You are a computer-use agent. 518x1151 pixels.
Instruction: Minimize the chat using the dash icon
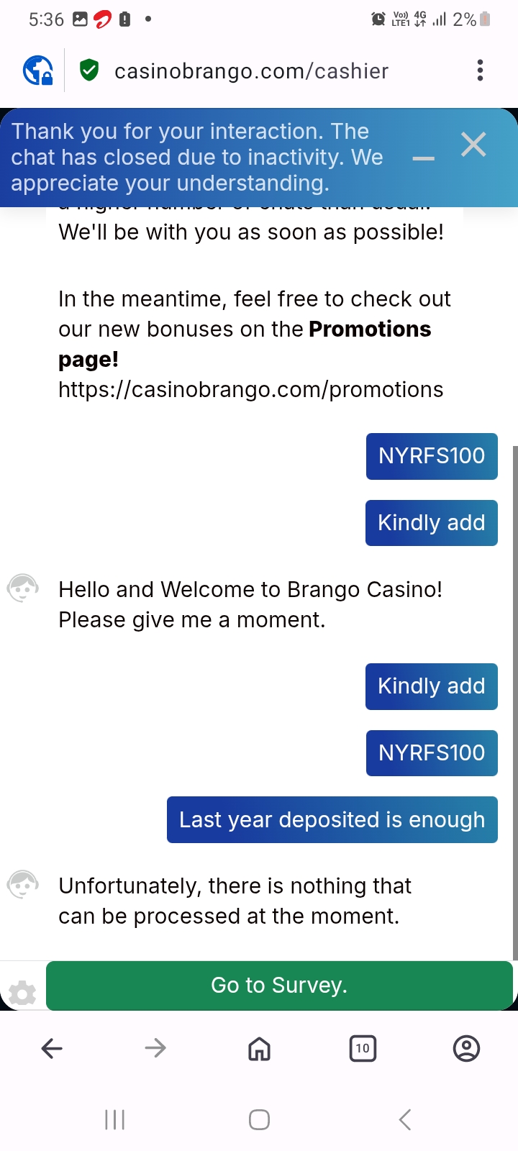424,158
